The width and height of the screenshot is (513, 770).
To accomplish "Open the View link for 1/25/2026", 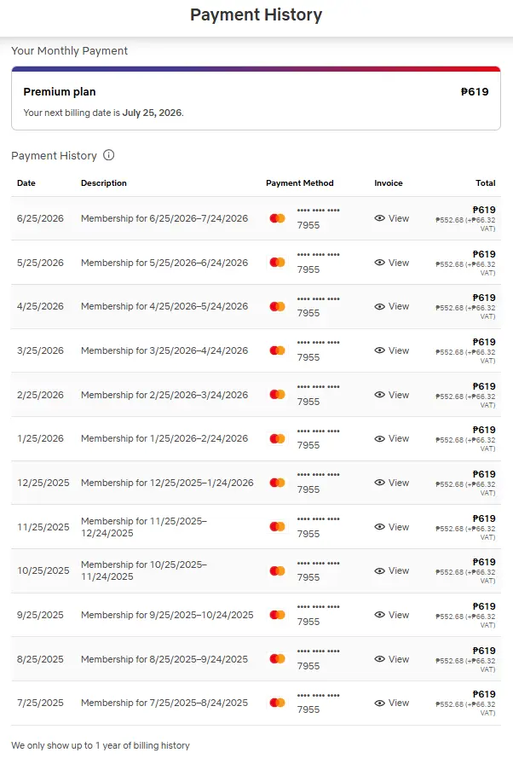I will click(392, 438).
